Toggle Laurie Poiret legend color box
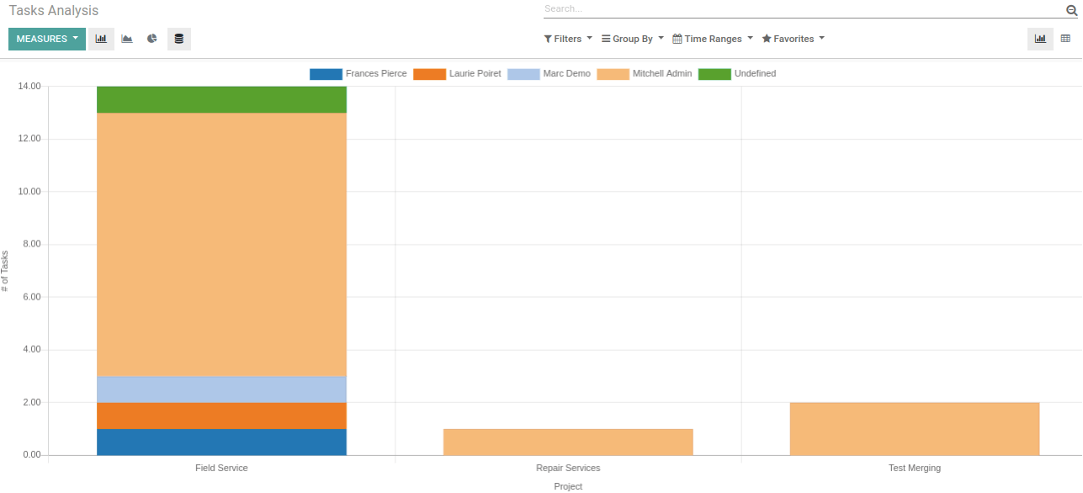 click(429, 74)
